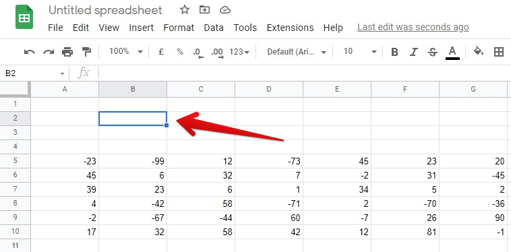This screenshot has height=252, width=511.
Task: Open the borders tool
Action: pyautogui.click(x=499, y=52)
